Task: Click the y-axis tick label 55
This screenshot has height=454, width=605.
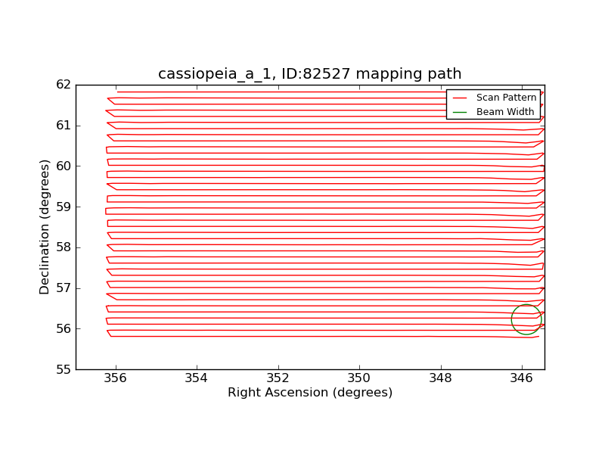Action: click(x=64, y=369)
